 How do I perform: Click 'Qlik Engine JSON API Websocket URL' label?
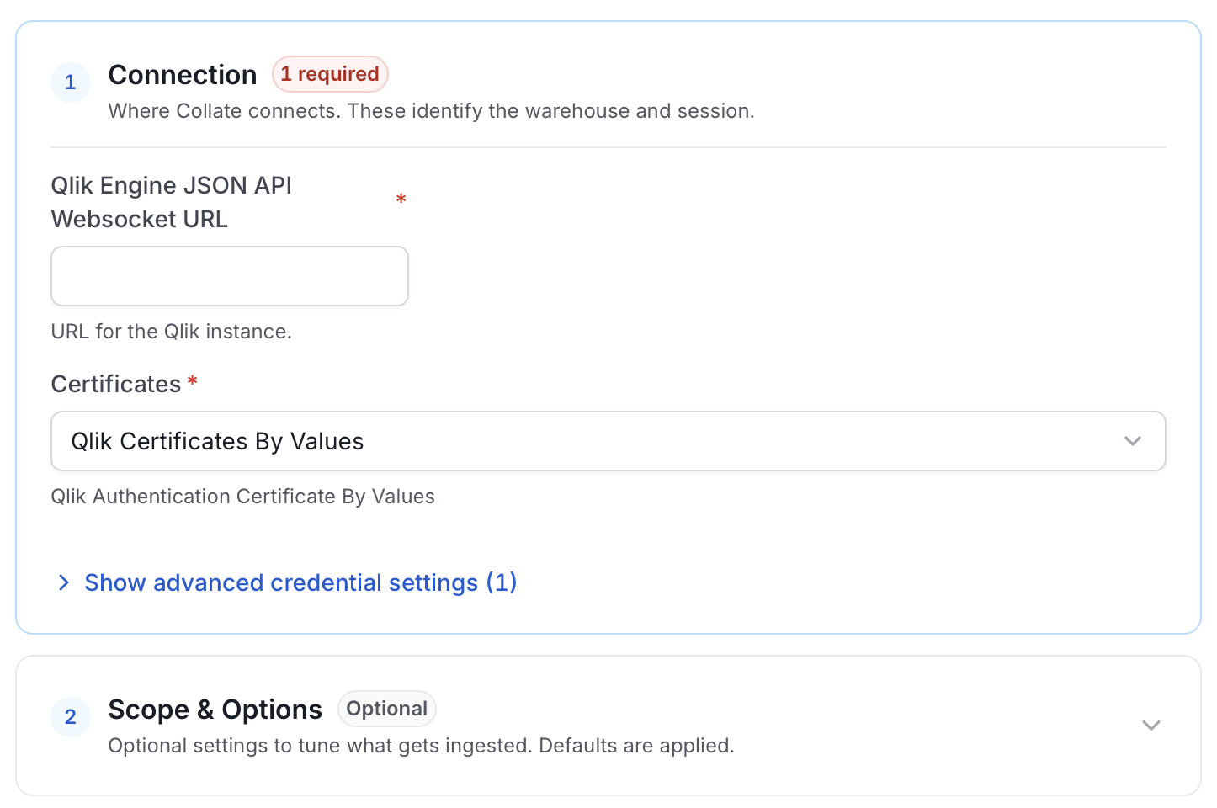[172, 202]
